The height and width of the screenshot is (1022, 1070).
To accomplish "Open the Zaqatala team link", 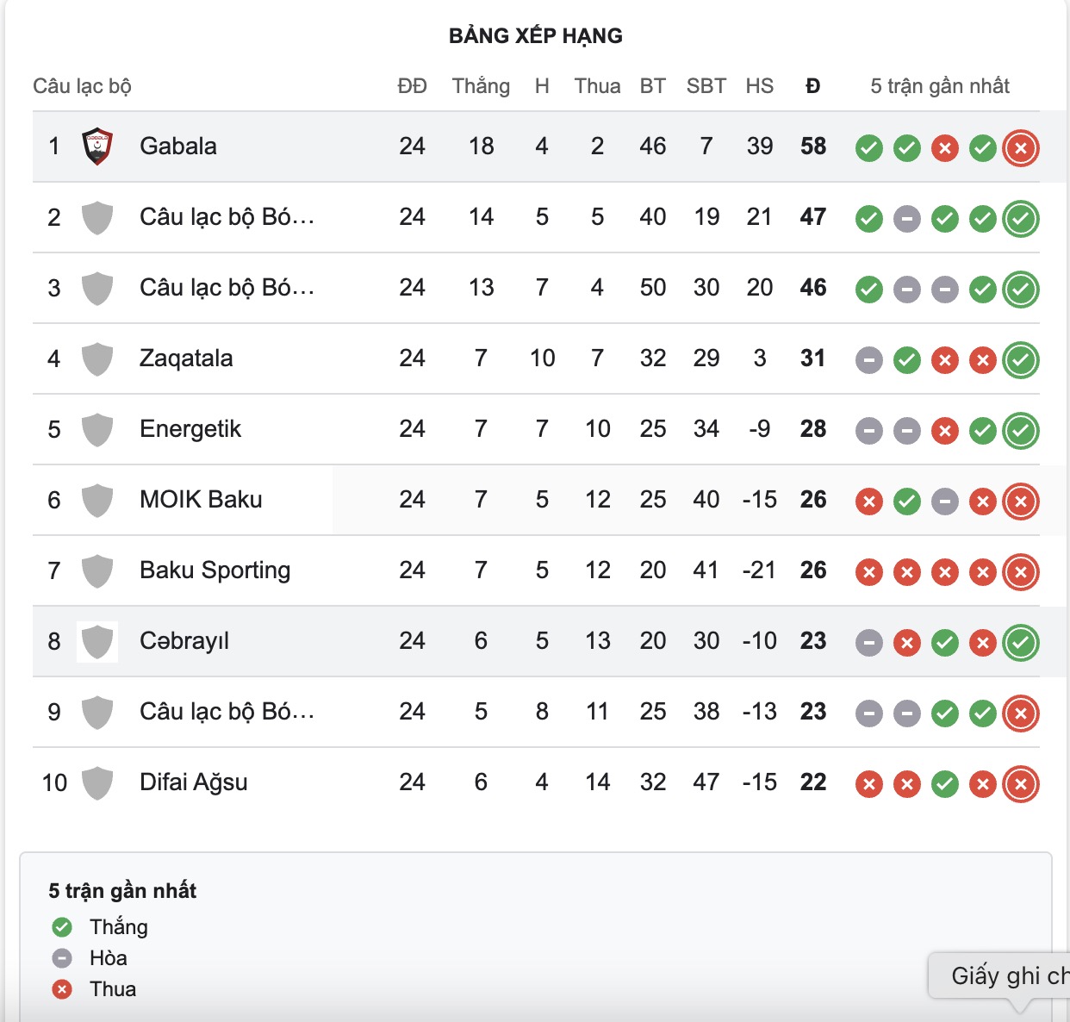I will [186, 358].
